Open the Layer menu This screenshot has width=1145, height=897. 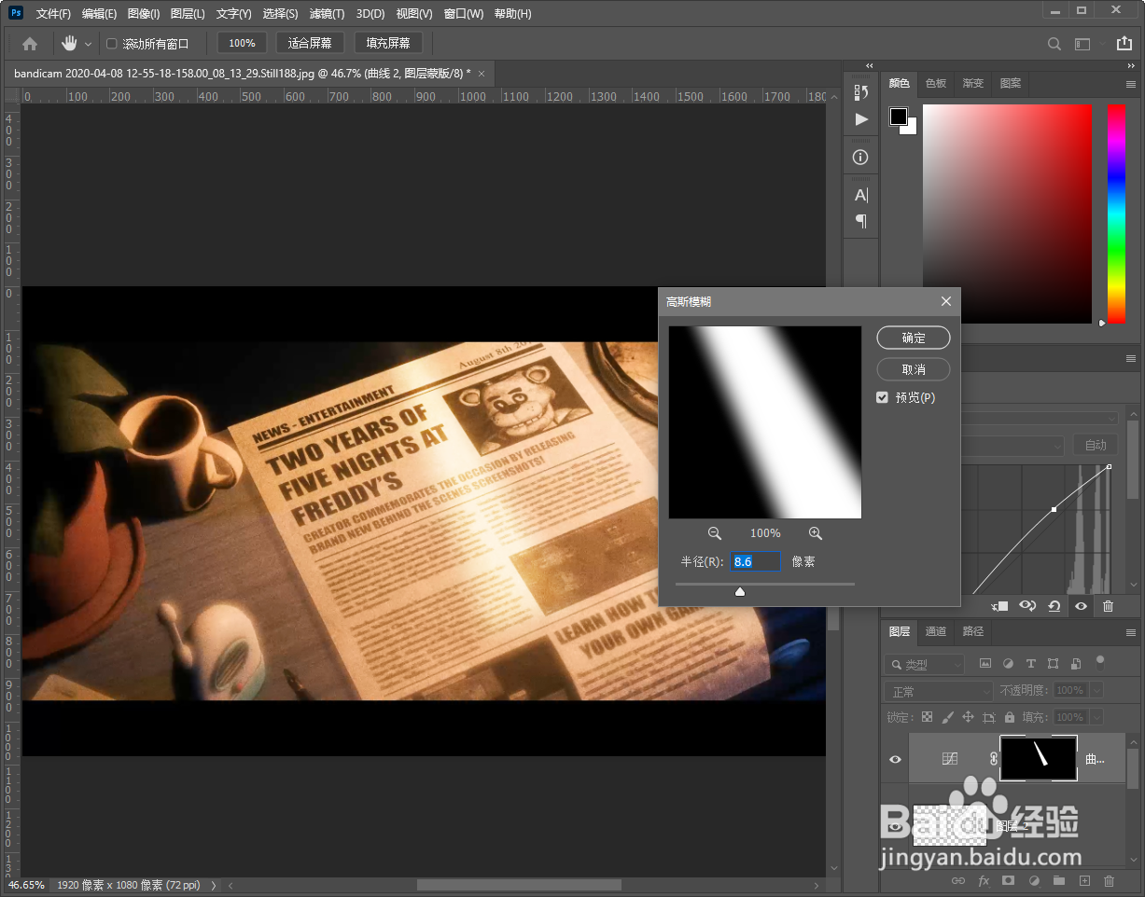click(188, 14)
